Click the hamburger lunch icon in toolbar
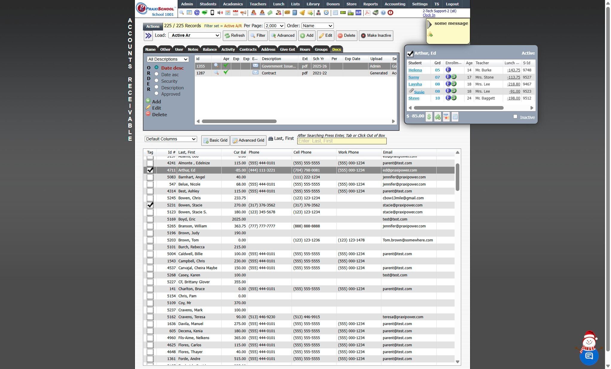This screenshot has width=611, height=369. tap(287, 13)
